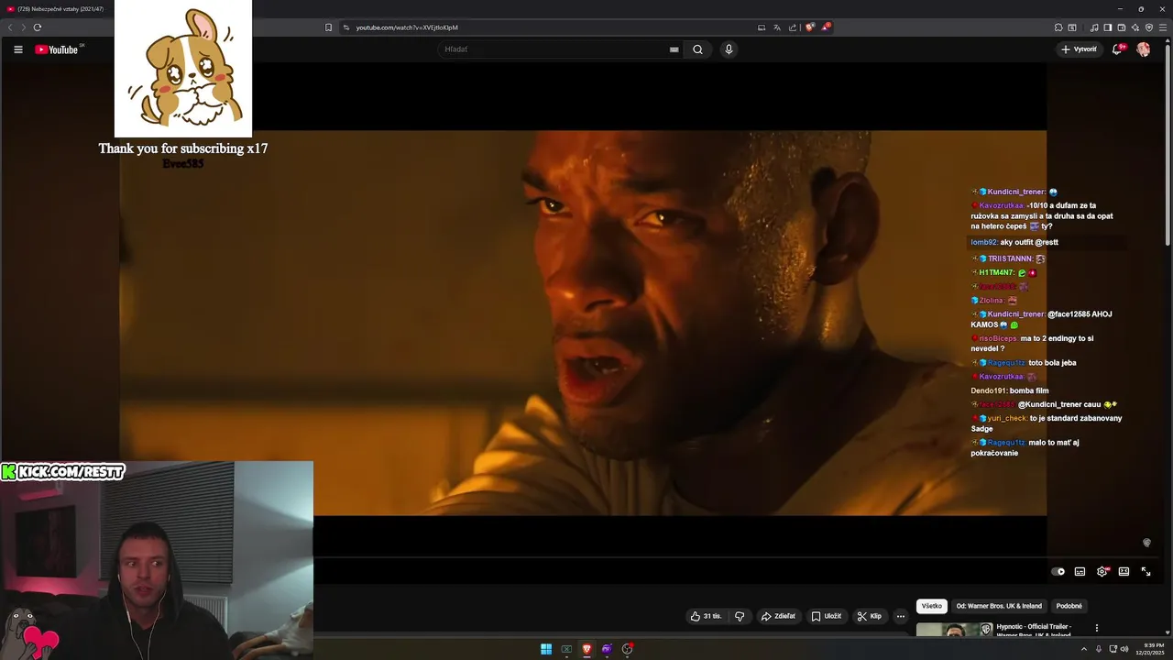Open the browser main menu icon

point(1163,27)
